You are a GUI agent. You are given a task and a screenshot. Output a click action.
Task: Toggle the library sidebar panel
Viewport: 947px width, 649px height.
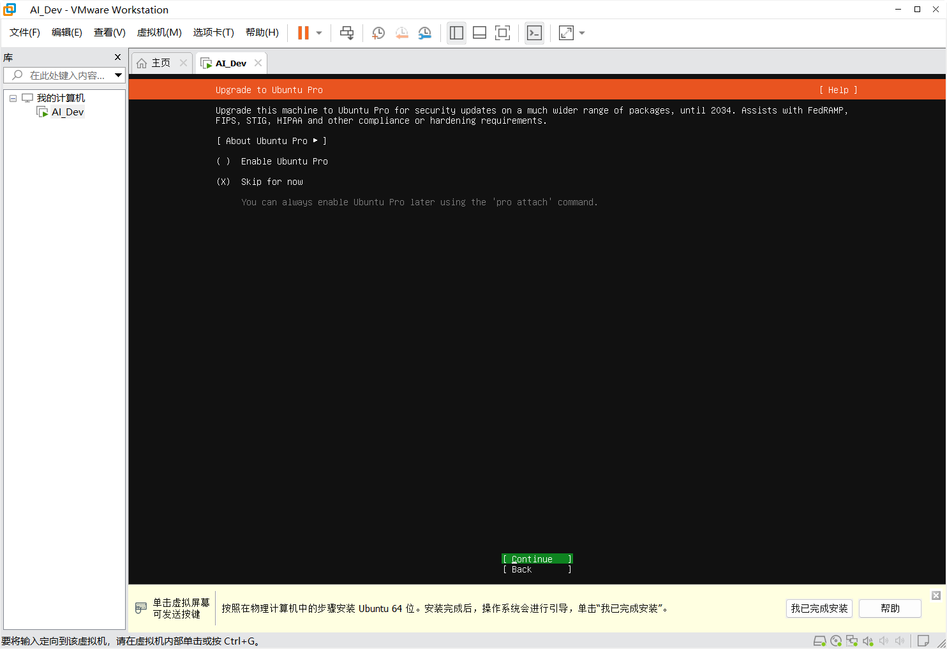pyautogui.click(x=456, y=33)
